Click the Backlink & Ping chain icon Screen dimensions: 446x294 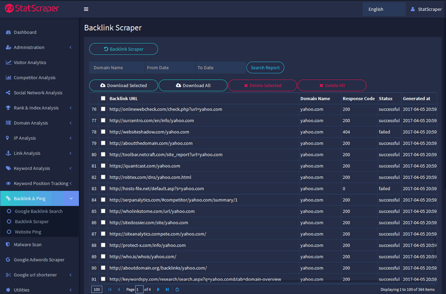click(8, 198)
